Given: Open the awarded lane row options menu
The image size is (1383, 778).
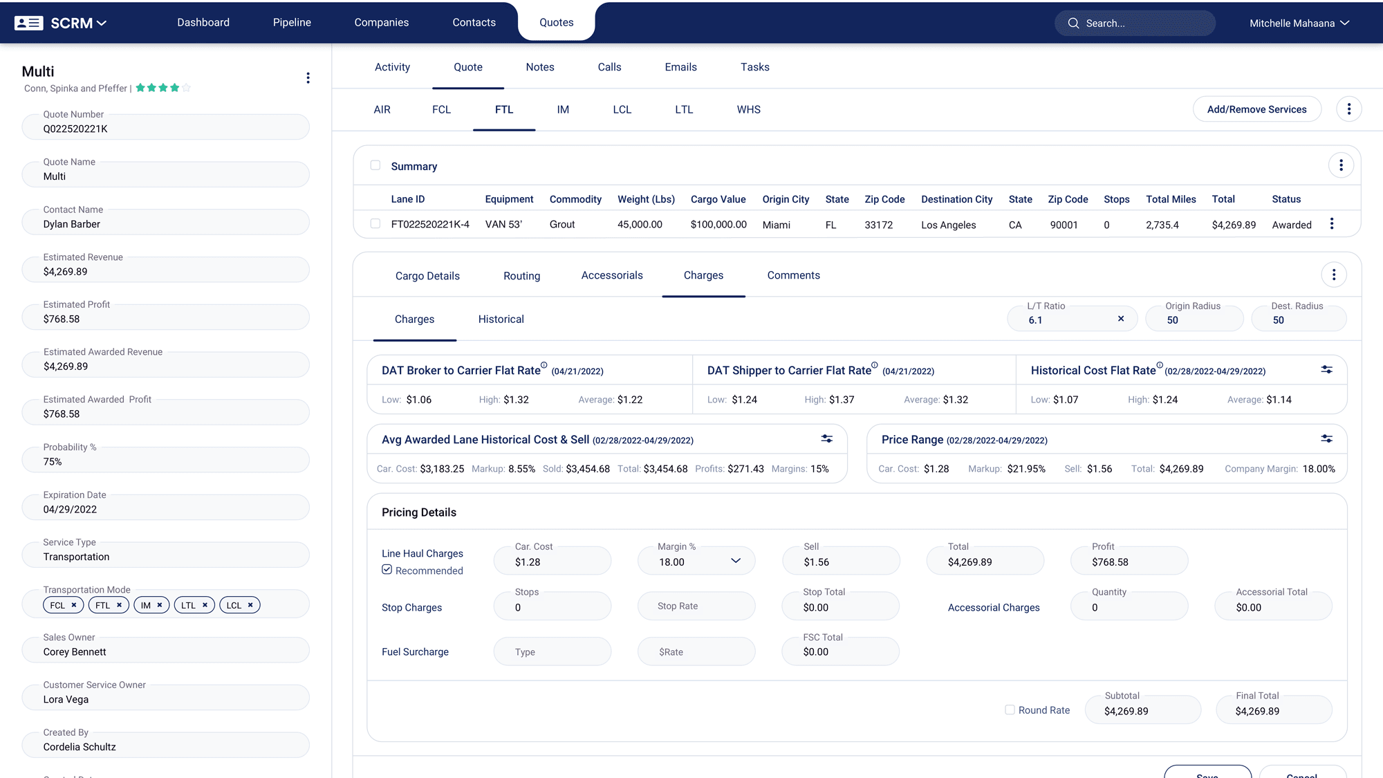Looking at the screenshot, I should click(x=1332, y=223).
